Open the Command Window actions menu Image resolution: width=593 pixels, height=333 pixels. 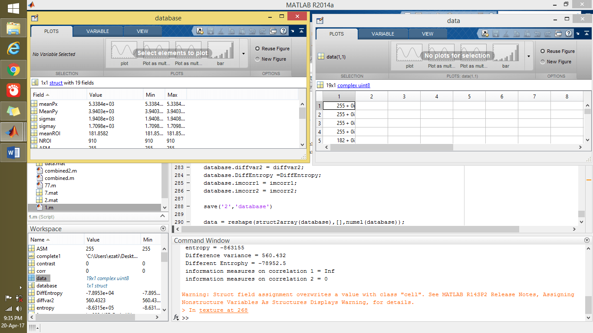coord(587,240)
